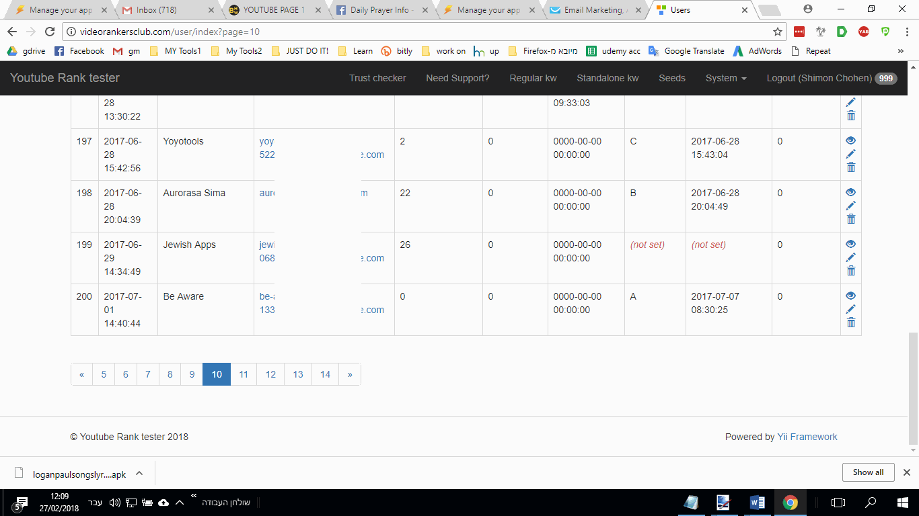Go to pagination page 8
The height and width of the screenshot is (516, 919).
tap(170, 374)
